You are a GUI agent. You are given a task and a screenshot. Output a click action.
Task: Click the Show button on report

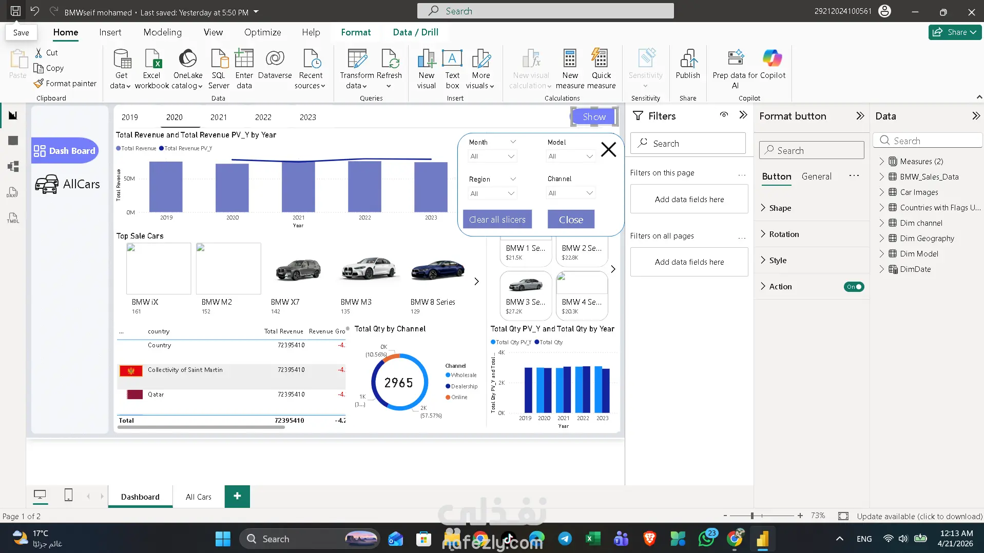click(594, 117)
